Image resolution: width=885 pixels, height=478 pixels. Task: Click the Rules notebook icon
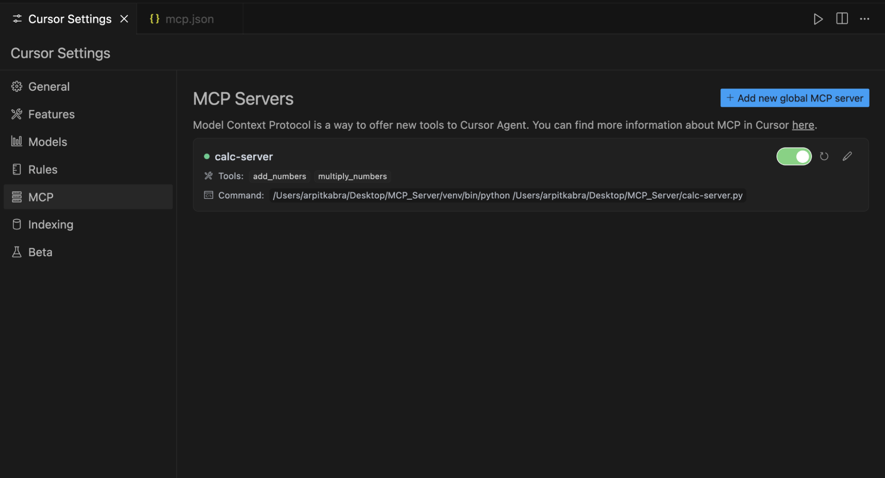pyautogui.click(x=17, y=170)
